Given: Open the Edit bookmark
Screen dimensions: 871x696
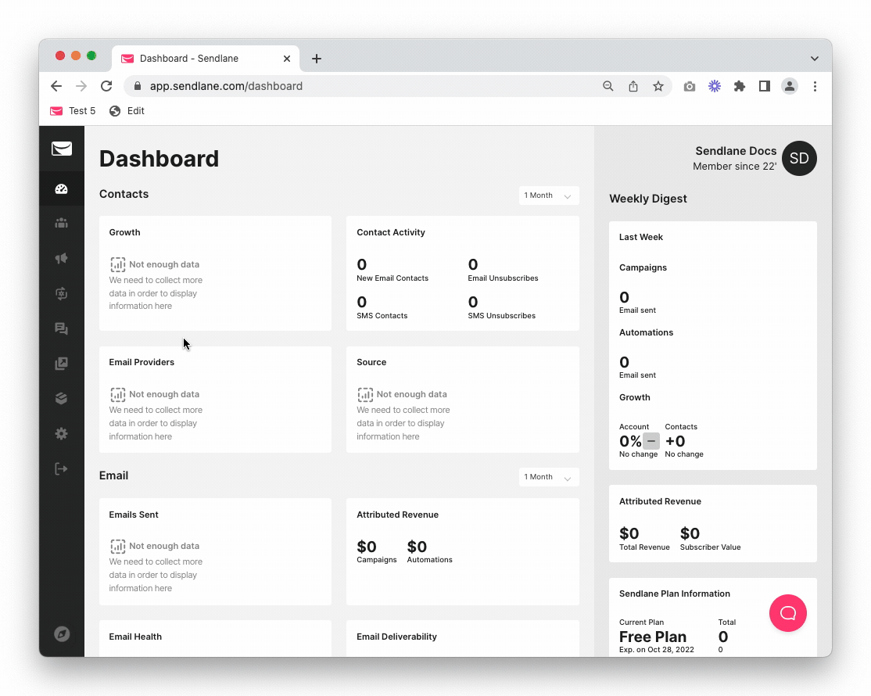Looking at the screenshot, I should [x=127, y=110].
